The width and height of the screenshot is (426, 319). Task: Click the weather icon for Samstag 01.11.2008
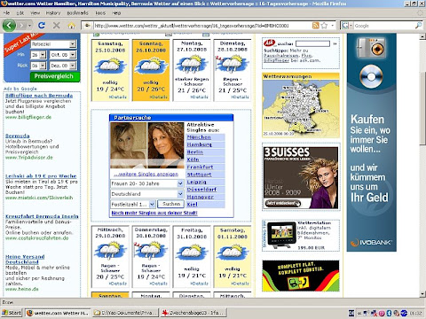(233, 252)
